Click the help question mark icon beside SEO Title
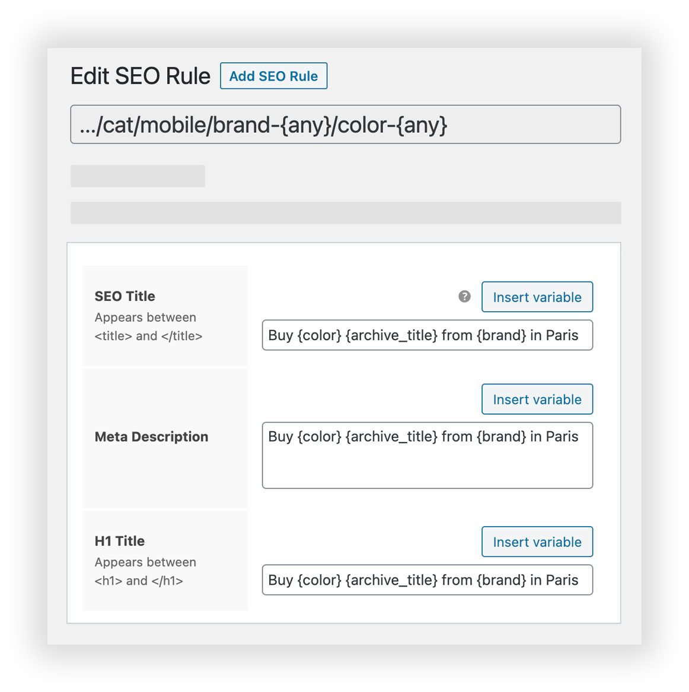 (464, 296)
